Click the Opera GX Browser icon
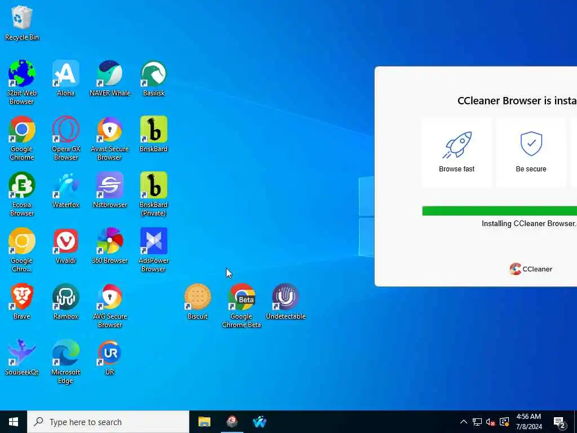 tap(66, 139)
